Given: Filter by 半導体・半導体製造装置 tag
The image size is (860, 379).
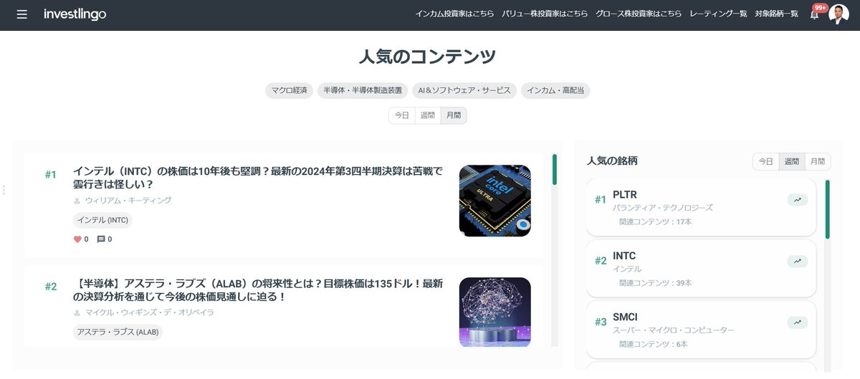Looking at the screenshot, I should coord(363,90).
